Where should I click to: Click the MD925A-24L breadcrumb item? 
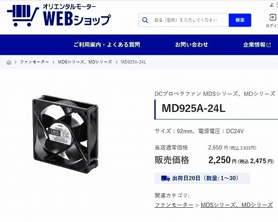(133, 62)
